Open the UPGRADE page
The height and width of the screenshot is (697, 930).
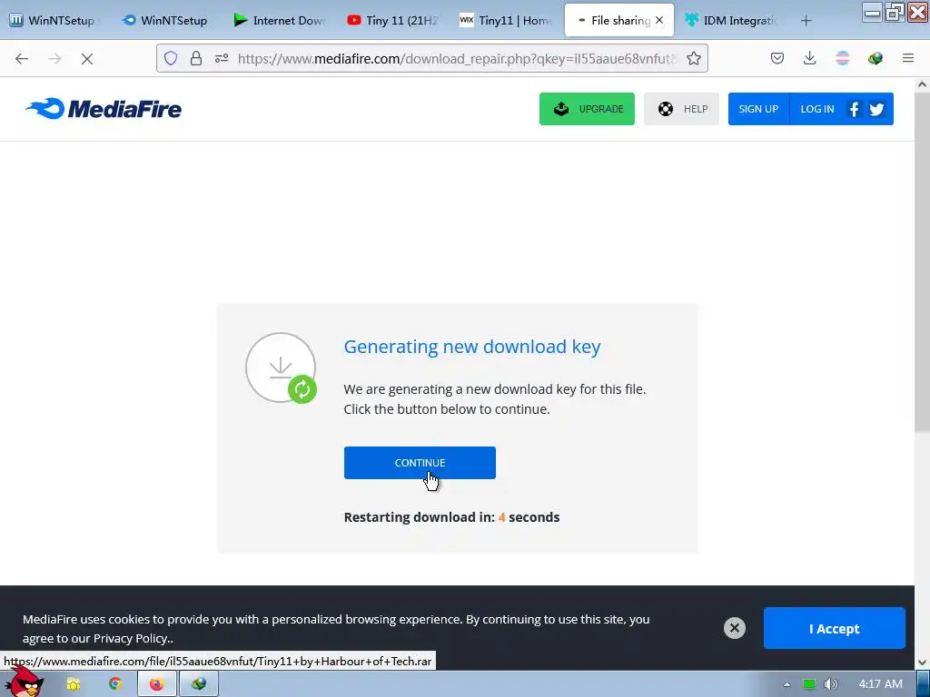[x=587, y=109]
